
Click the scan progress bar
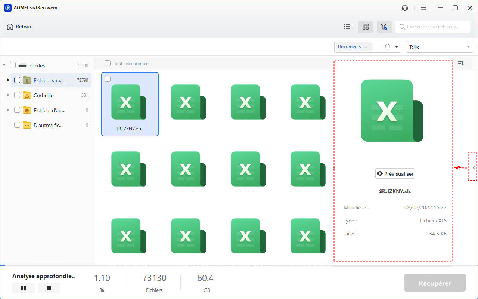pos(239,266)
